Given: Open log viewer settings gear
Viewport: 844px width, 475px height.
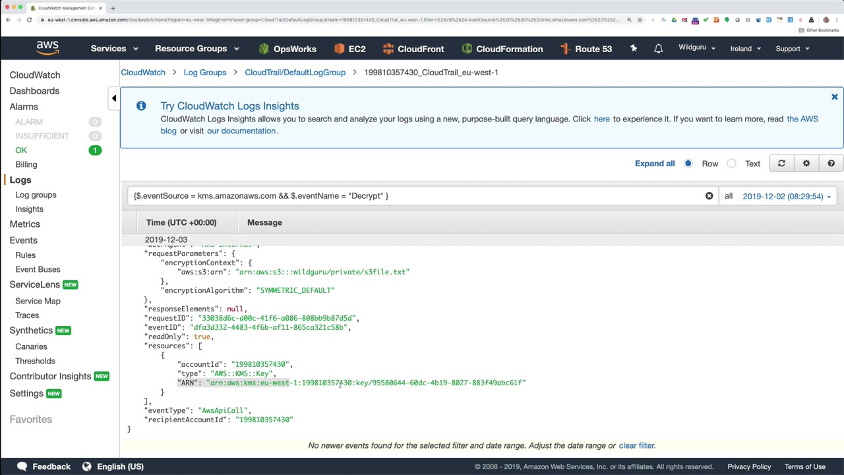Looking at the screenshot, I should [x=806, y=164].
